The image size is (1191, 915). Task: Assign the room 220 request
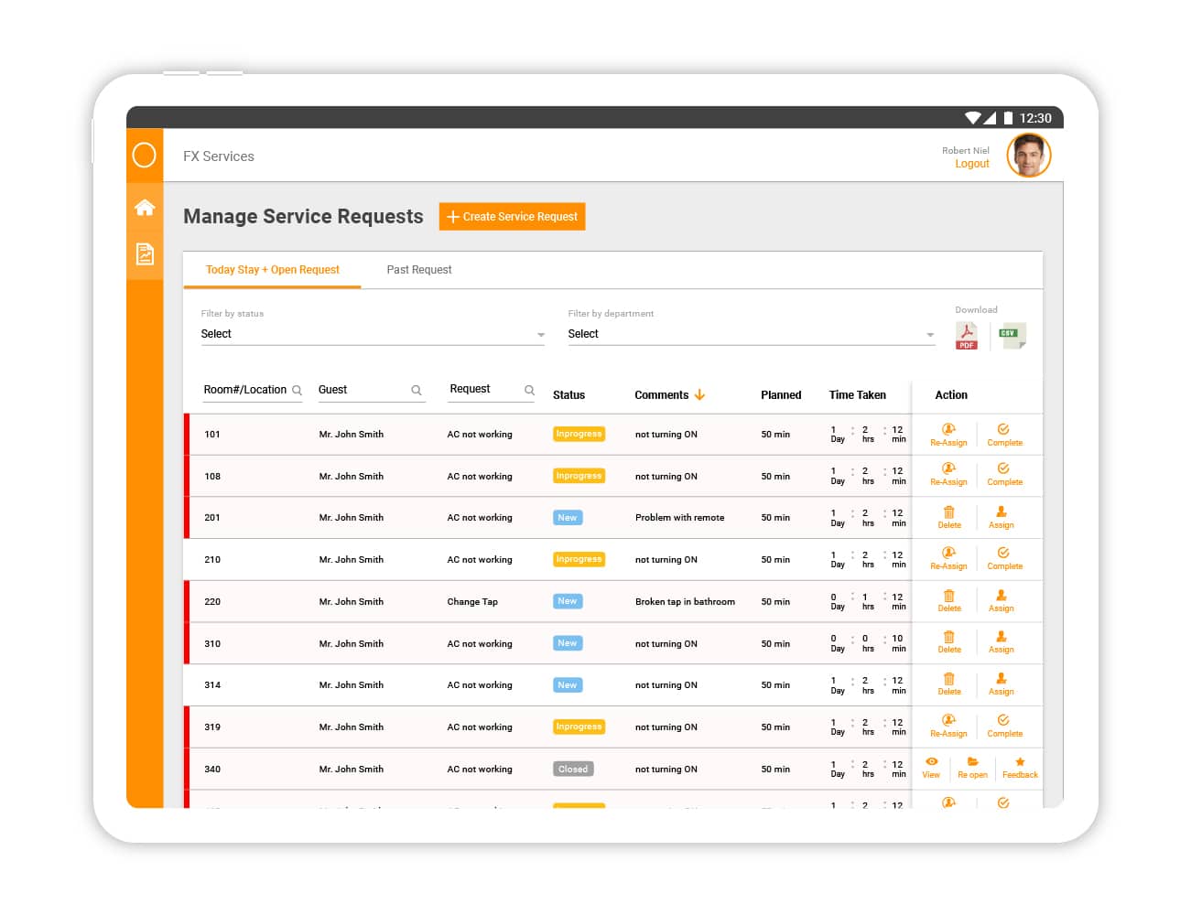point(1001,601)
